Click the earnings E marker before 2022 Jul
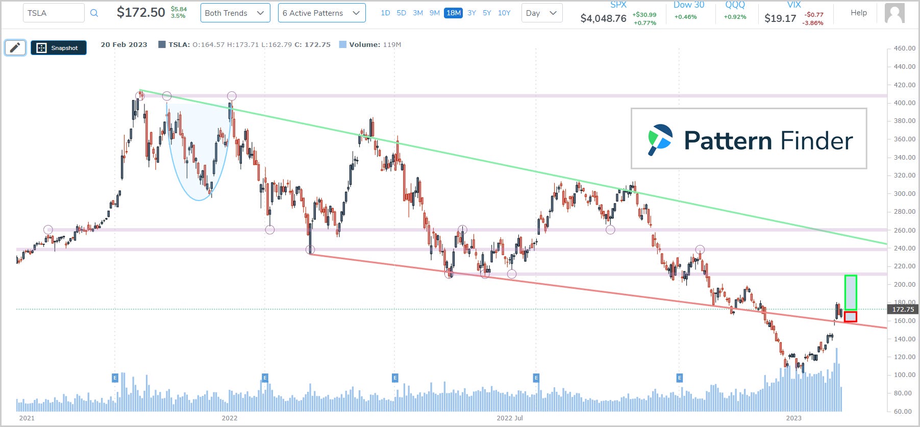 click(395, 378)
